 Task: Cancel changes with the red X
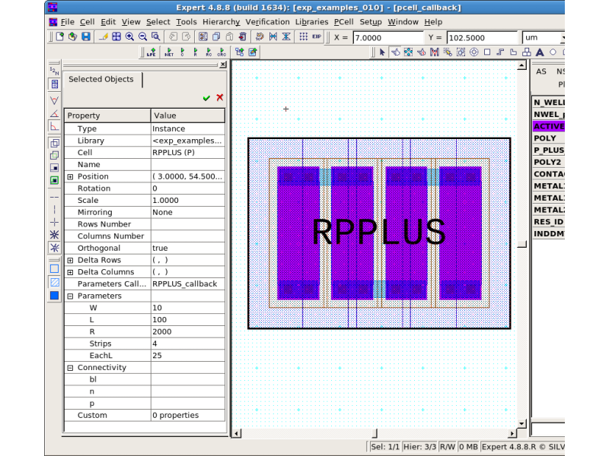click(219, 98)
